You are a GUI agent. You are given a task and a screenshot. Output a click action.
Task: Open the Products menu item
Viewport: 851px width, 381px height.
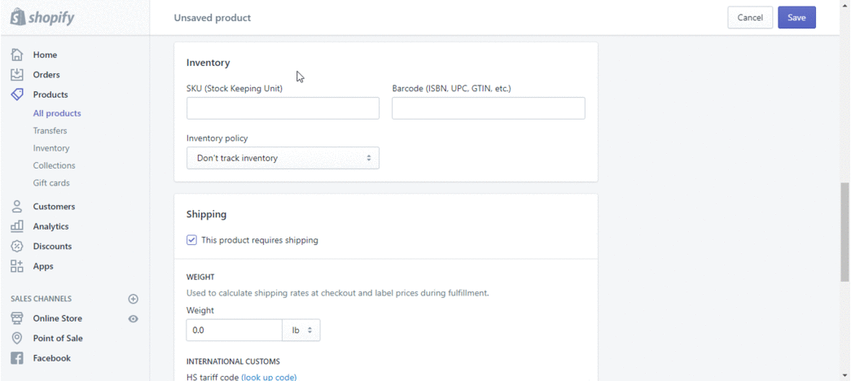pos(50,94)
